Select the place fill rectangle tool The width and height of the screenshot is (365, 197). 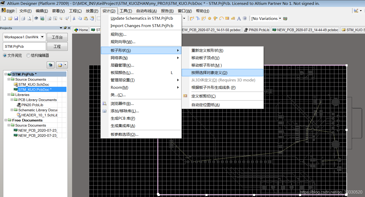[227, 18]
